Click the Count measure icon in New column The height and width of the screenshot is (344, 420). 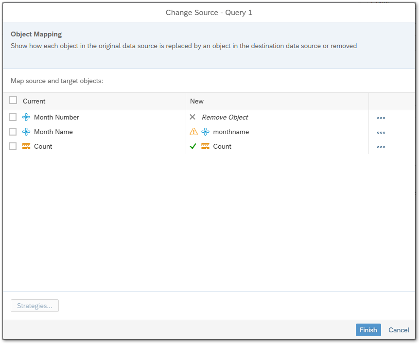pyautogui.click(x=206, y=146)
